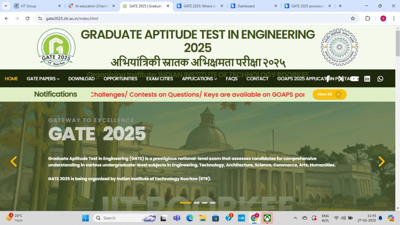Show hidden system tray icons
The height and width of the screenshot is (225, 400).
(295, 218)
